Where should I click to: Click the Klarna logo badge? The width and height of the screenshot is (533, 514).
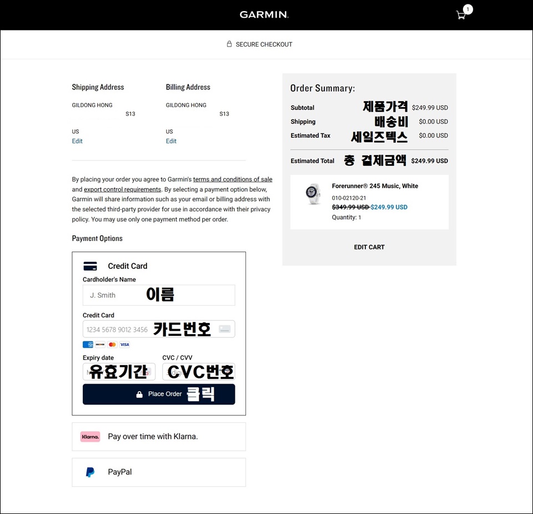pyautogui.click(x=90, y=437)
